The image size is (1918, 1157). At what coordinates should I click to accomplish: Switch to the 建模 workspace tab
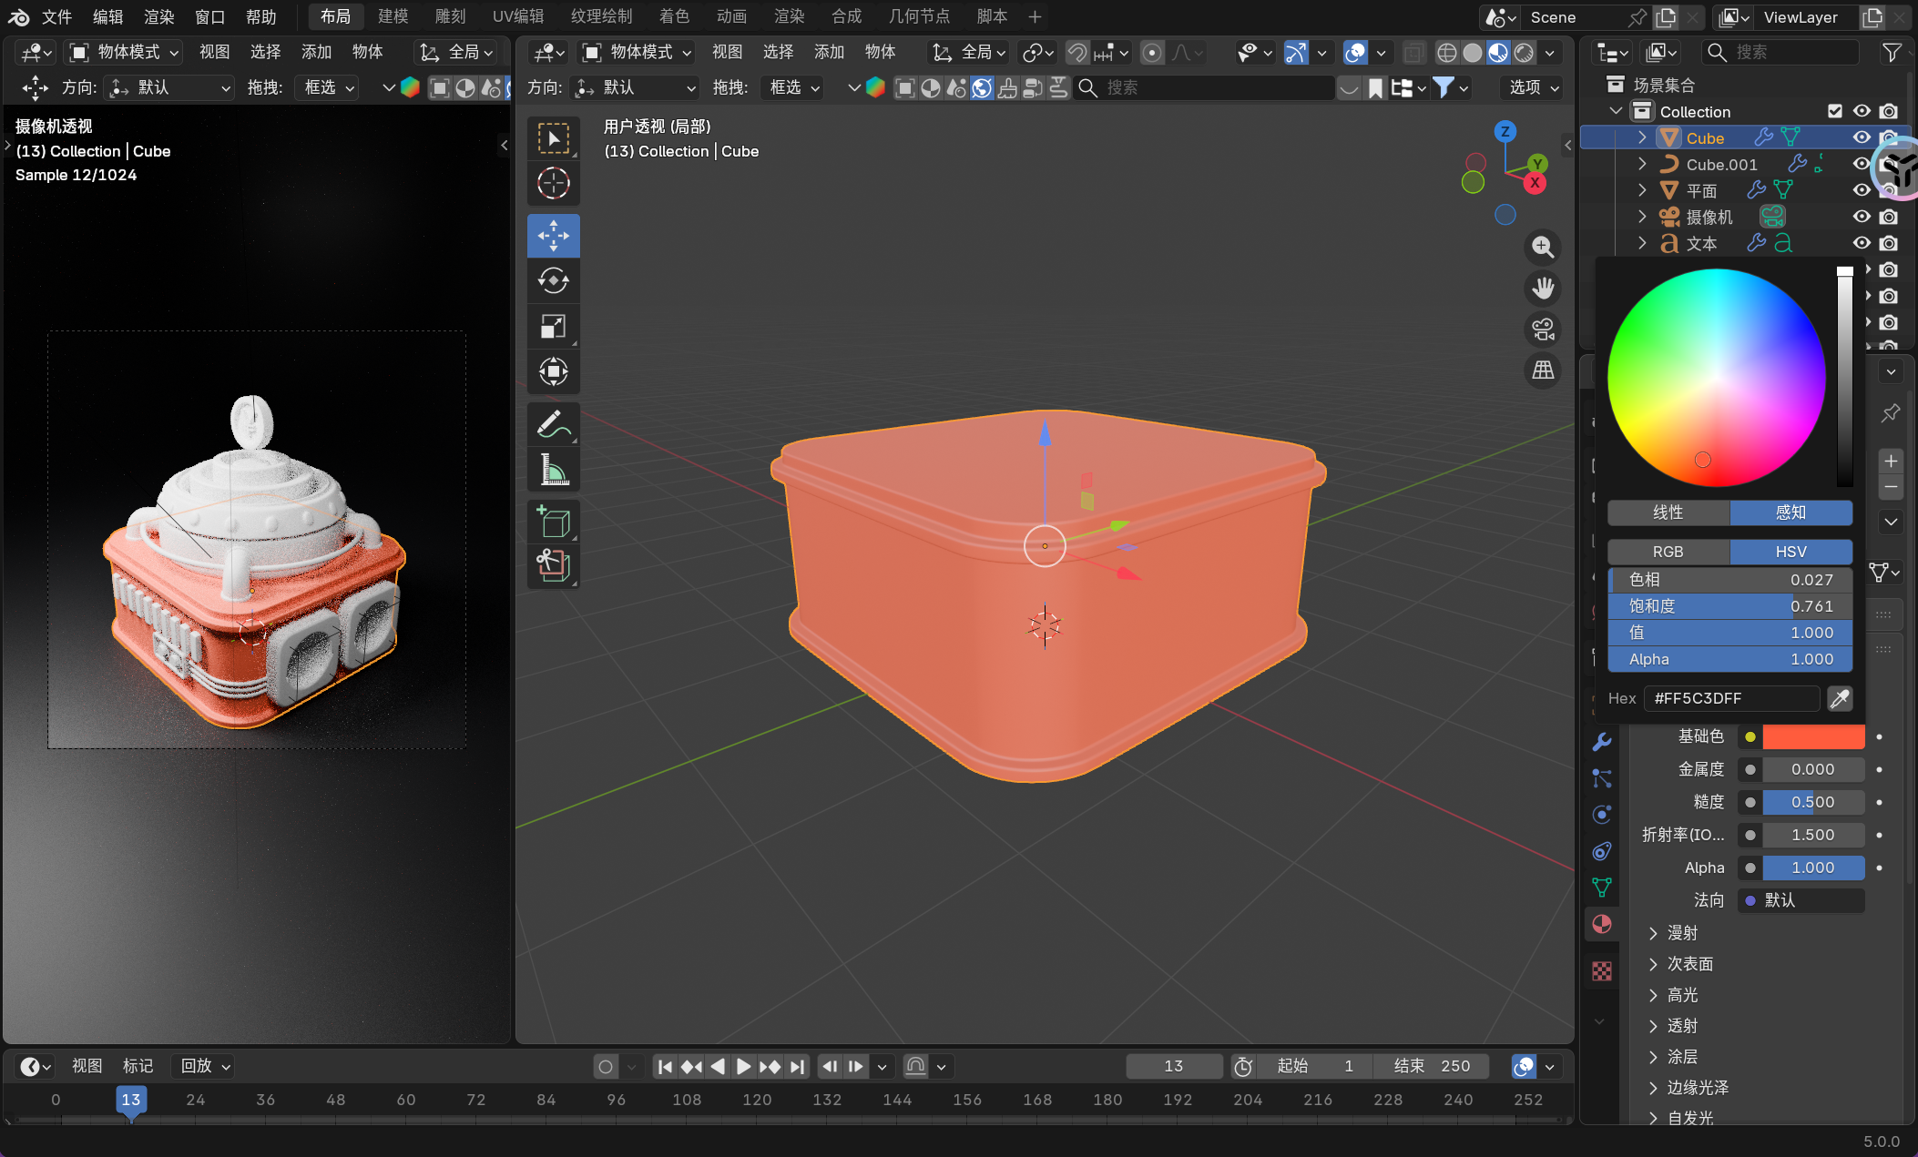(x=393, y=16)
